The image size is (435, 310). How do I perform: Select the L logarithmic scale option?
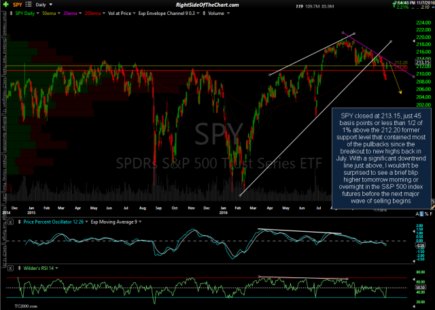point(421,214)
